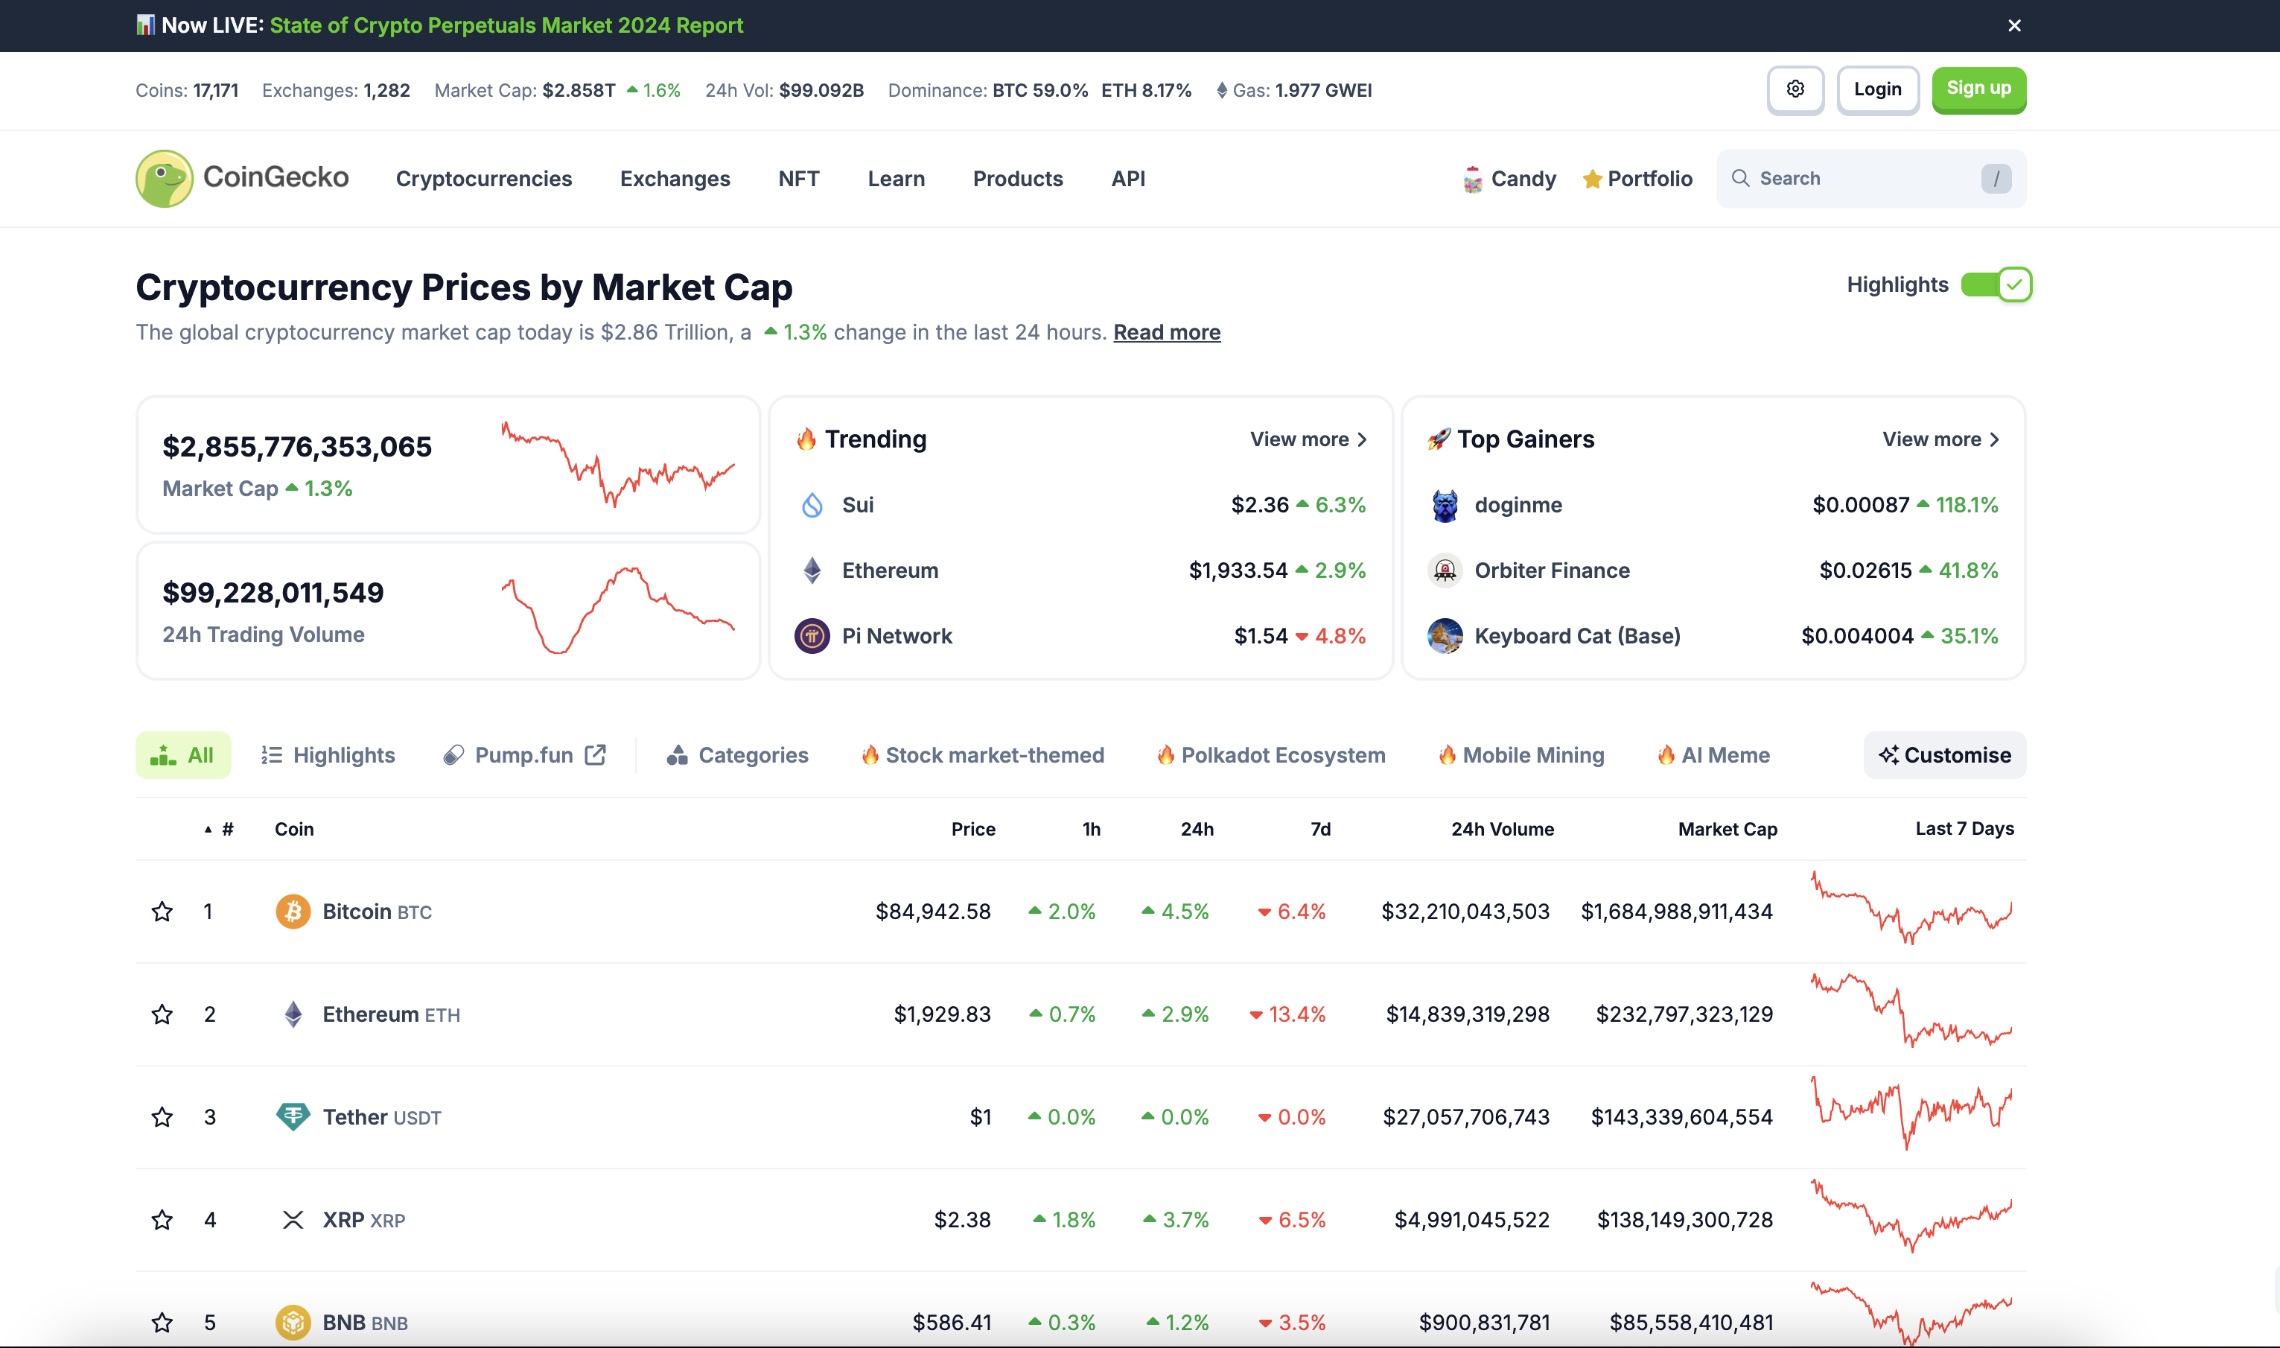Viewport: 2280px width, 1348px height.
Task: Click the Login button
Action: (x=1877, y=89)
